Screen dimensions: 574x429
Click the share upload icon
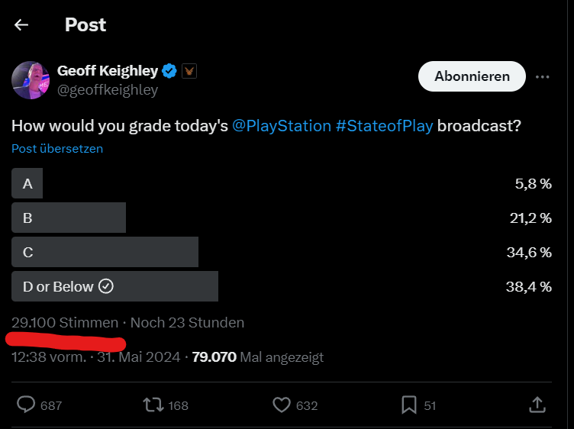537,405
